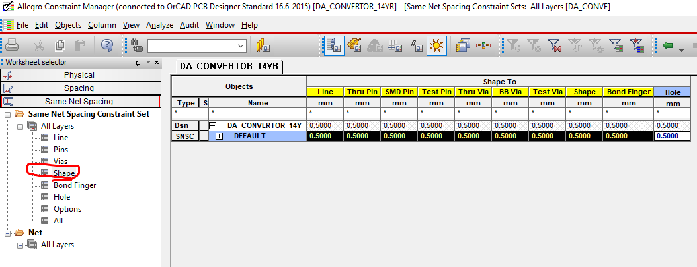Image resolution: width=697 pixels, height=267 pixels.
Task: Collapse the DA_CONVERTOR_14Y design row
Action: pos(213,126)
